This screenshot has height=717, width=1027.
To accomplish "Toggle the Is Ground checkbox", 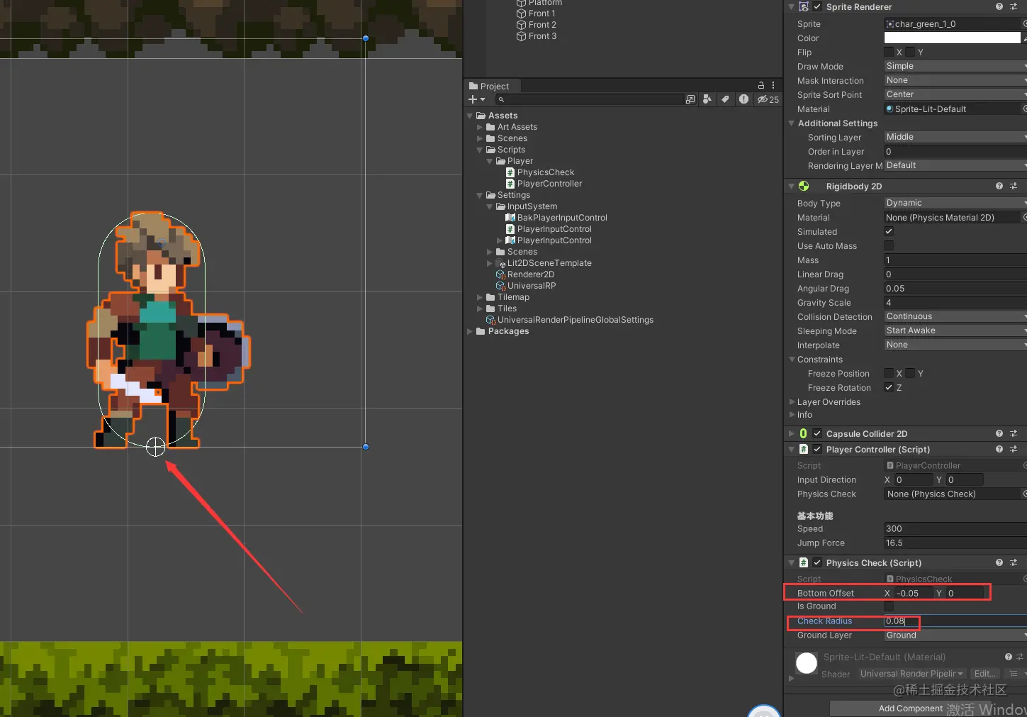I will [x=889, y=606].
